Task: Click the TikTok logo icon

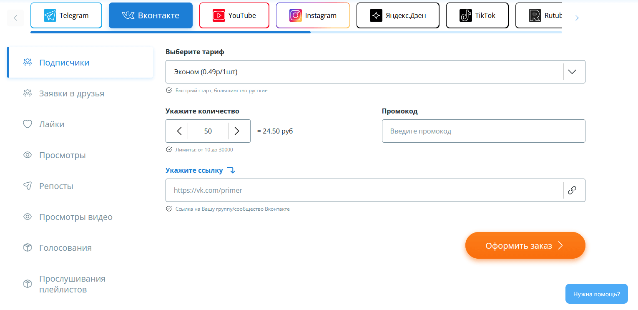Action: (465, 15)
